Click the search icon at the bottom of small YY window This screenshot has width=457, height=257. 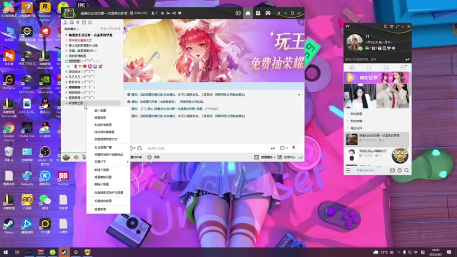point(407,170)
